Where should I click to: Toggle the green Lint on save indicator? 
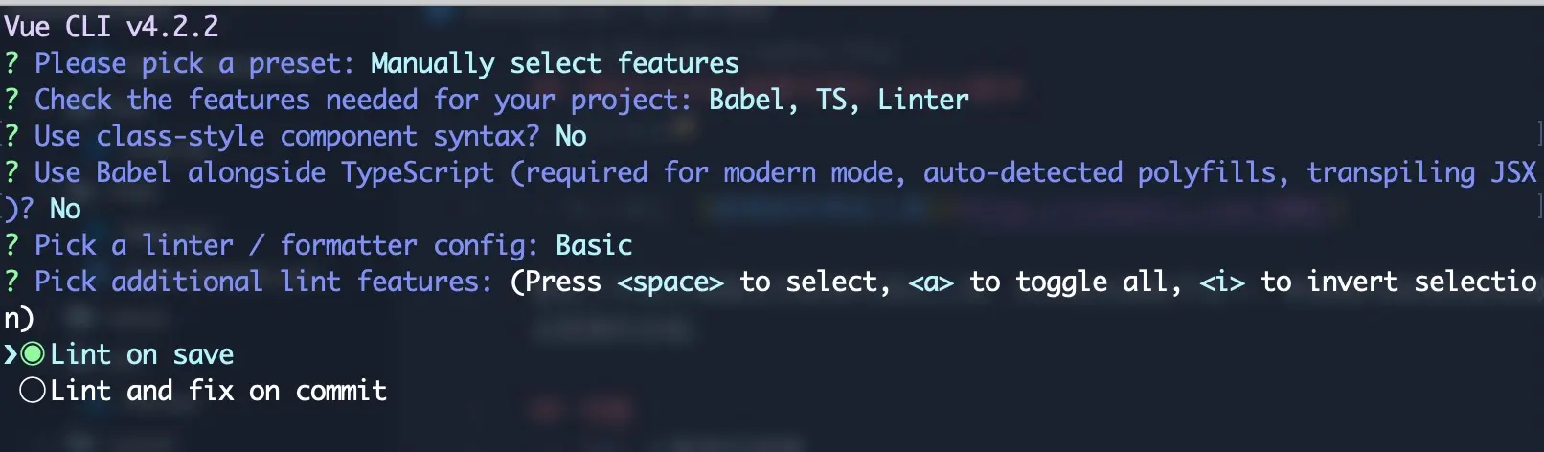(33, 354)
